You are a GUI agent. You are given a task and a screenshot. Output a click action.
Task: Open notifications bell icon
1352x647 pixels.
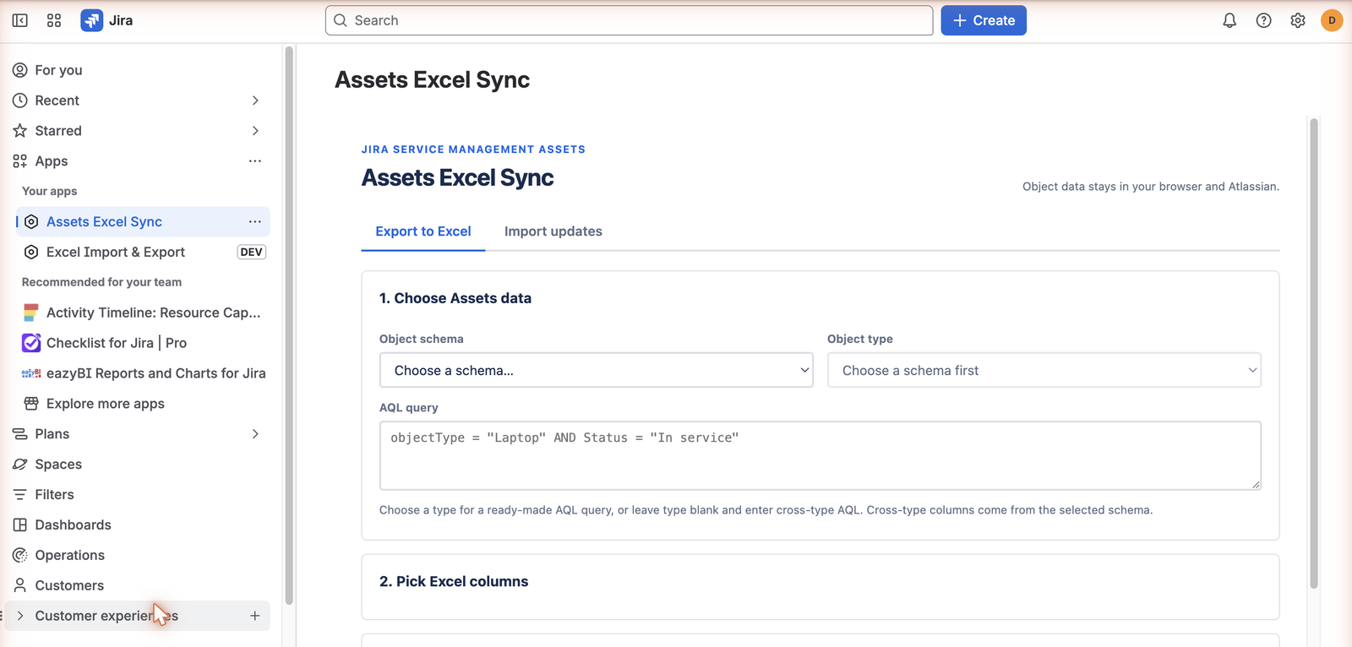click(1229, 20)
